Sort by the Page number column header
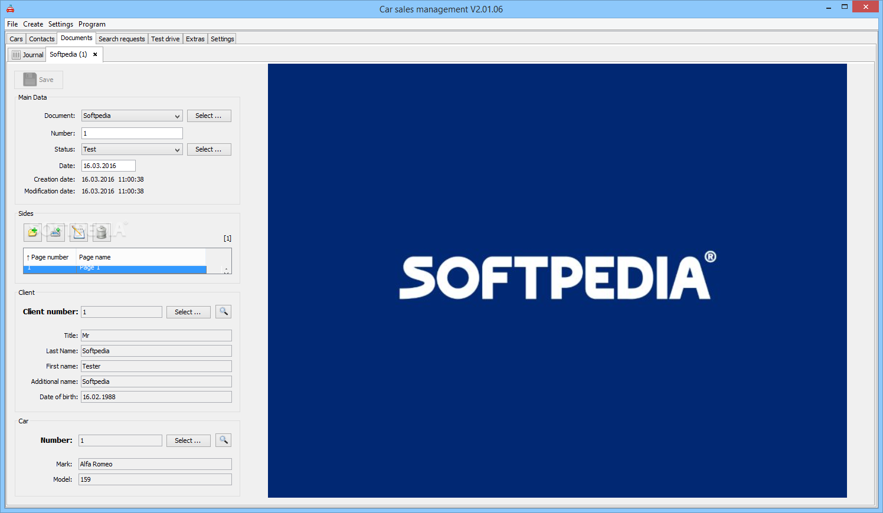The height and width of the screenshot is (513, 883). [50, 257]
